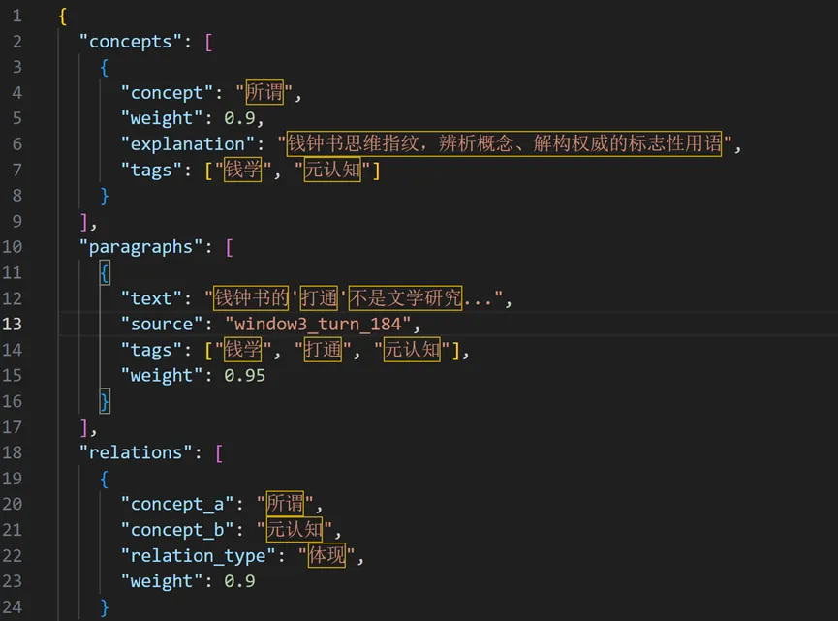
Task: Click the "tags" key on line 14
Action: (x=151, y=350)
